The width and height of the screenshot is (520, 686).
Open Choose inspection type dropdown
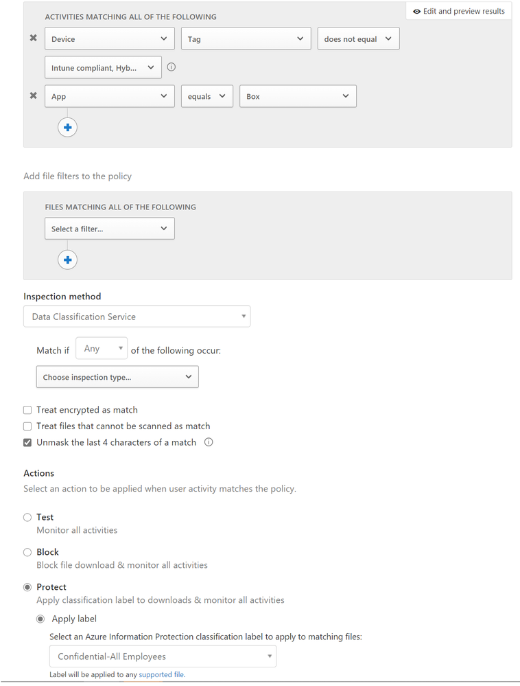coord(117,377)
